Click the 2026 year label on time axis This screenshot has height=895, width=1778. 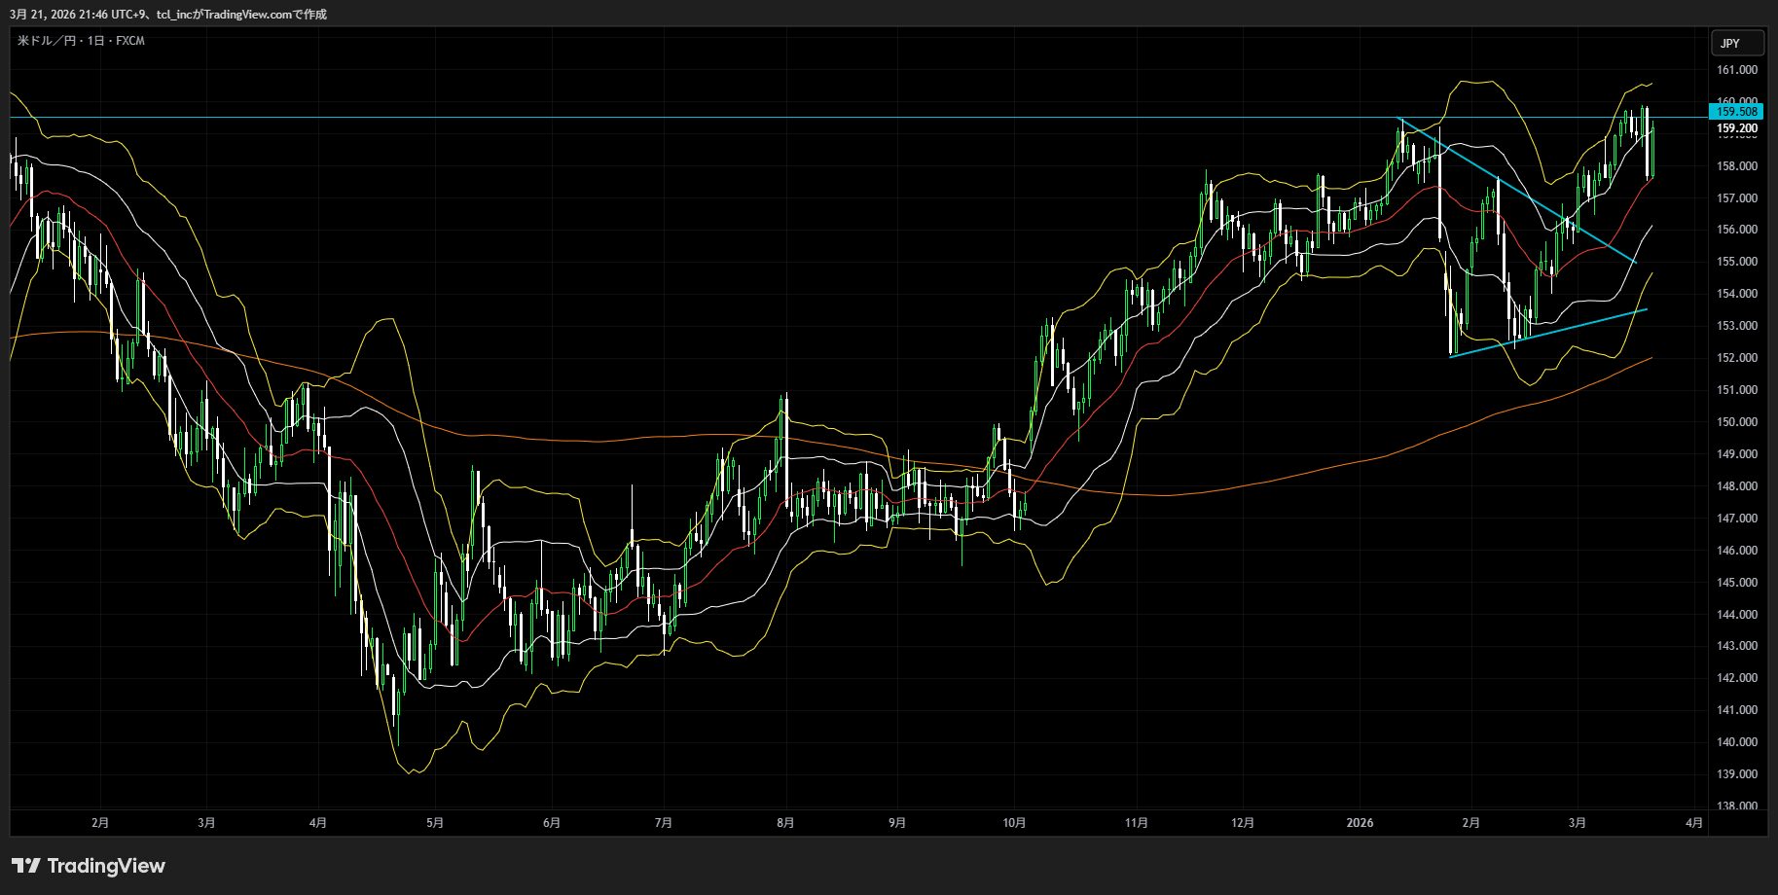[1359, 823]
